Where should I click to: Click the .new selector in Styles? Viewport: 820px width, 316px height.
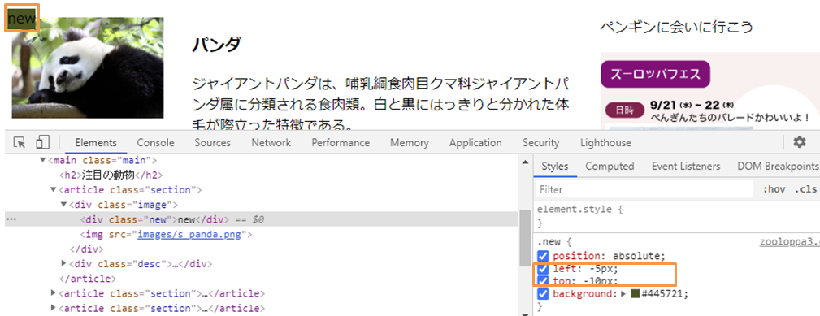[x=549, y=242]
